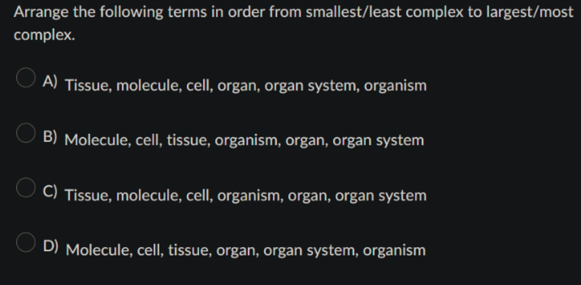Pick answer text "Molecule, cell, tissue, organism, organ"
The height and width of the screenshot is (285, 581).
pyautogui.click(x=244, y=141)
